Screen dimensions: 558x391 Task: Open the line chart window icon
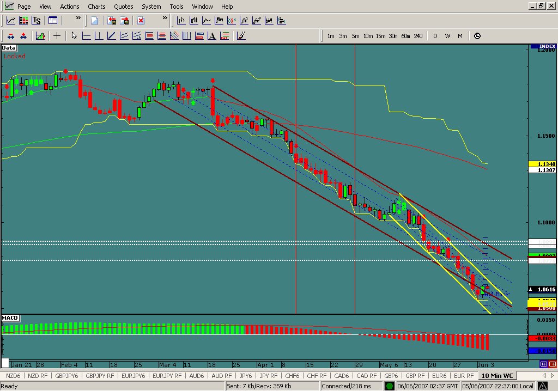pyautogui.click(x=11, y=21)
